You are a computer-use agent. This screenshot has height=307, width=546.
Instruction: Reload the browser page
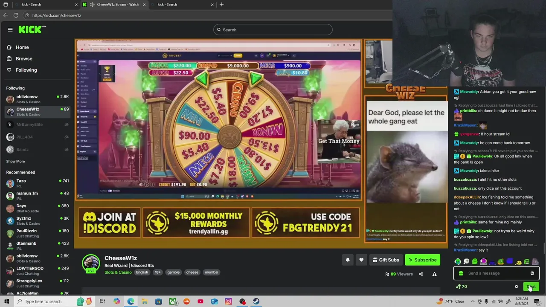coord(16,15)
